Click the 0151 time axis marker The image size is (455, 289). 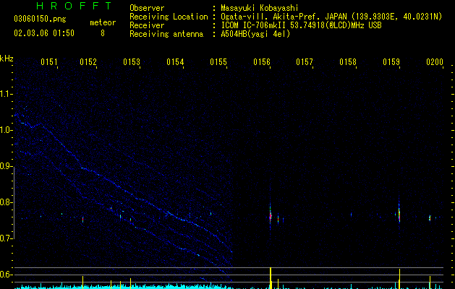click(49, 62)
